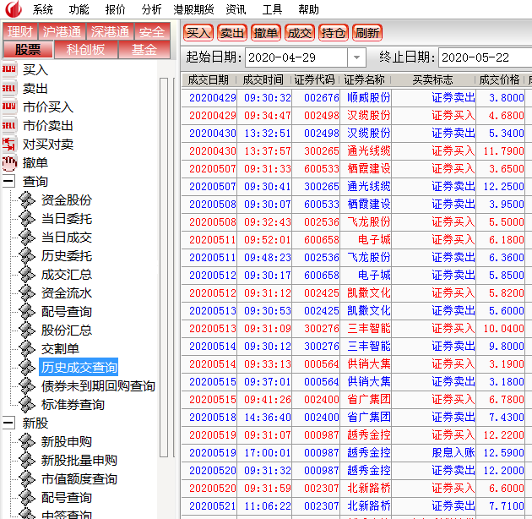
Task: Click the sell icon beside 市价卖出
Action: coord(9,125)
